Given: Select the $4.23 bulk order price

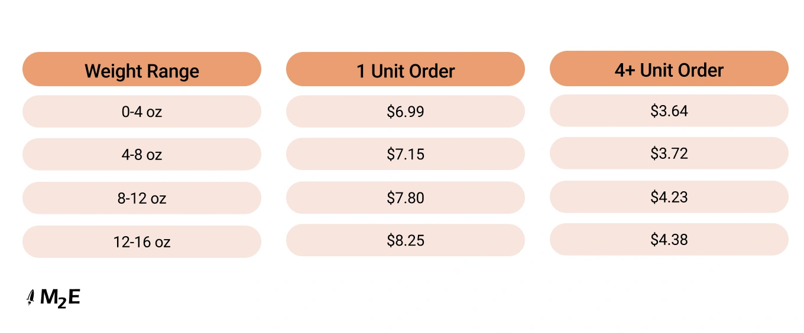Looking at the screenshot, I should coord(669,197).
